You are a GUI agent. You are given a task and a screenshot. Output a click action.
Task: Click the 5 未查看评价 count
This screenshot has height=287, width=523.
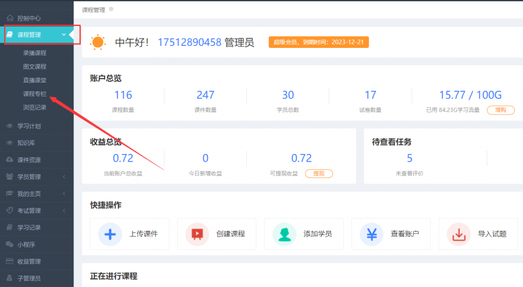pyautogui.click(x=410, y=158)
